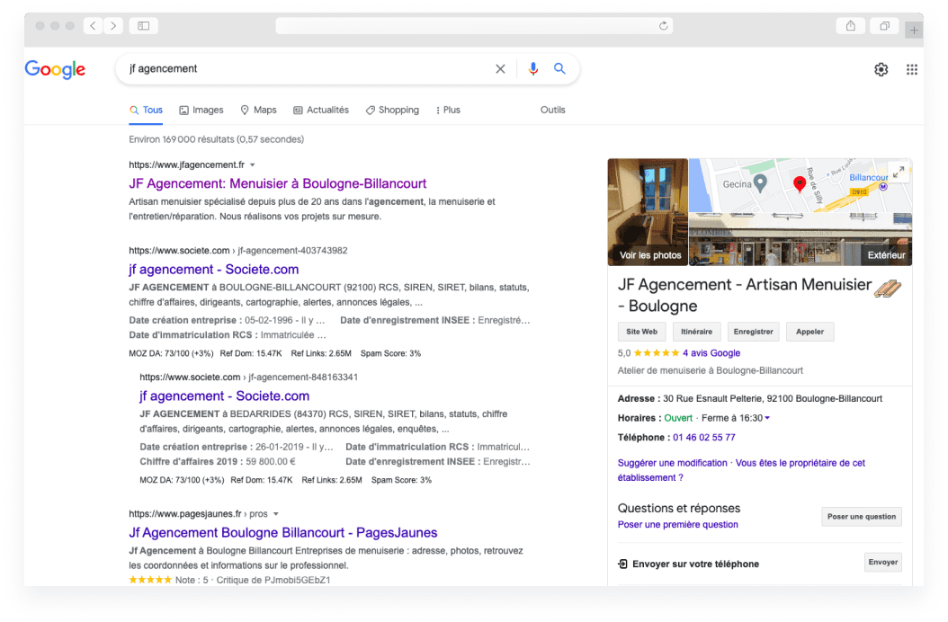
Task: Open BEDARRIDES jf agencement Societe.com result
Action: point(224,396)
